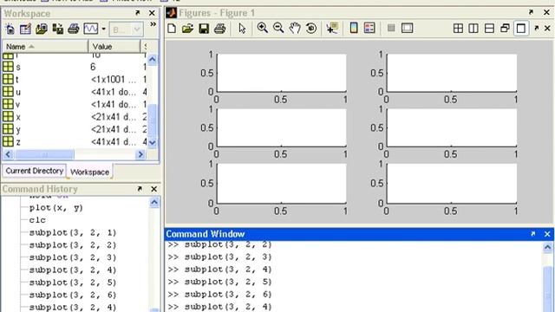Select variable y in the Workspace list
This screenshot has height=312, width=555.
coord(75,129)
